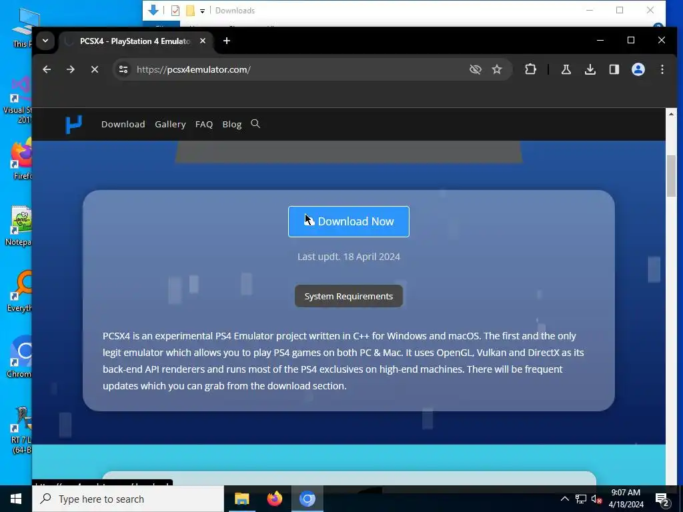Show hidden system tray icons

click(564, 499)
